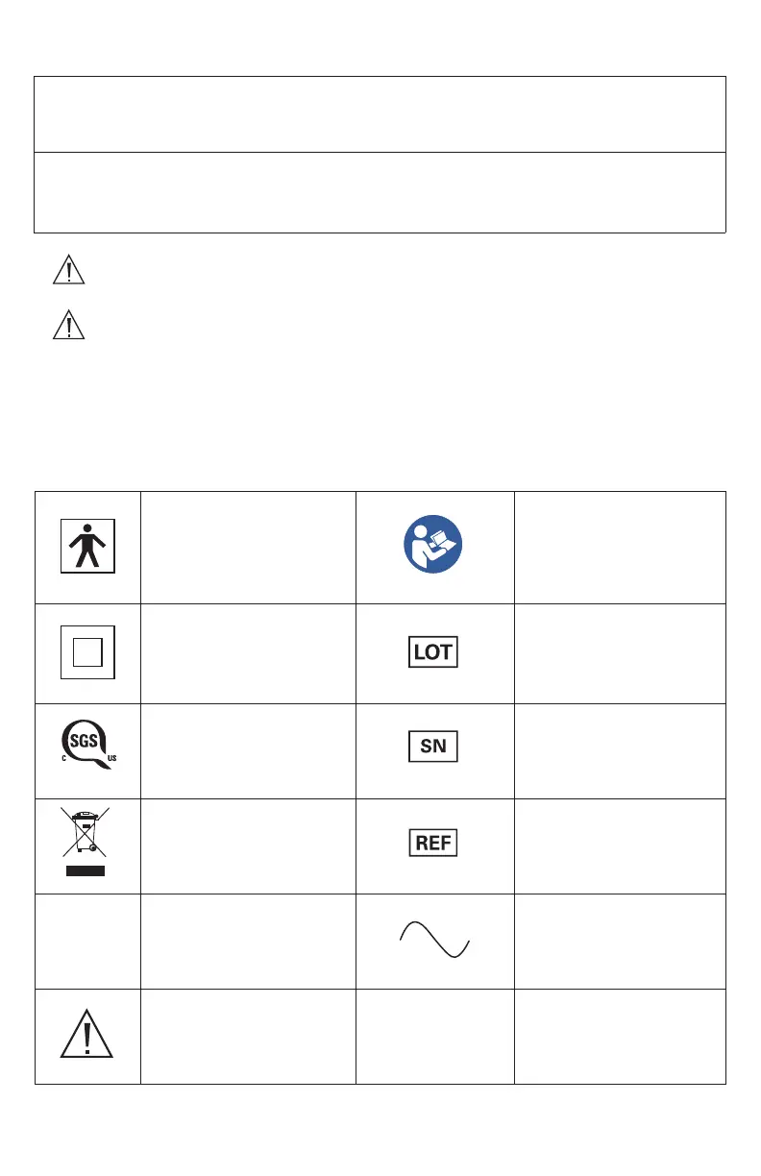
Task: Click the large warning triangle inside the table
Action: click(x=87, y=1037)
